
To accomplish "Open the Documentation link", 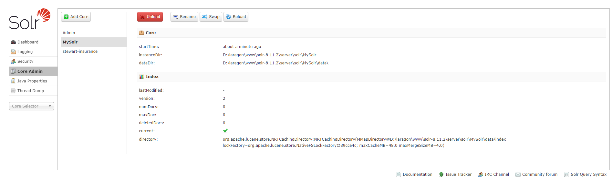I will pos(417,175).
